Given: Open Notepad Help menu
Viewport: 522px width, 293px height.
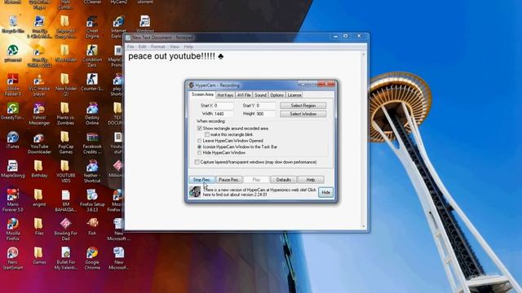Looking at the screenshot, I should [188, 47].
